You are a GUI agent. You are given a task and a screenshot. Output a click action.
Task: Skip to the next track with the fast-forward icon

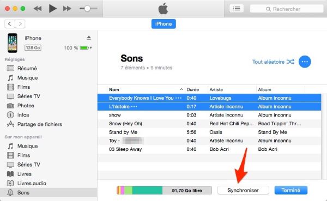coord(67,9)
